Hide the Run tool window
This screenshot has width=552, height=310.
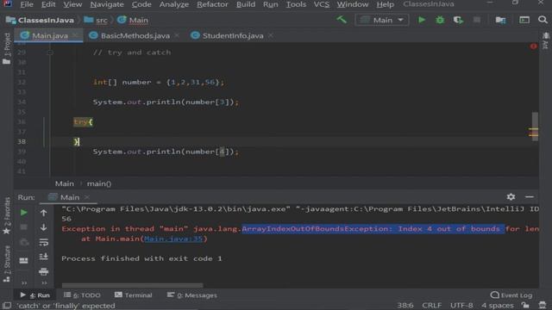click(529, 197)
